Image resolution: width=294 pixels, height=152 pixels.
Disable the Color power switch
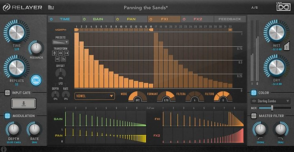(253, 93)
